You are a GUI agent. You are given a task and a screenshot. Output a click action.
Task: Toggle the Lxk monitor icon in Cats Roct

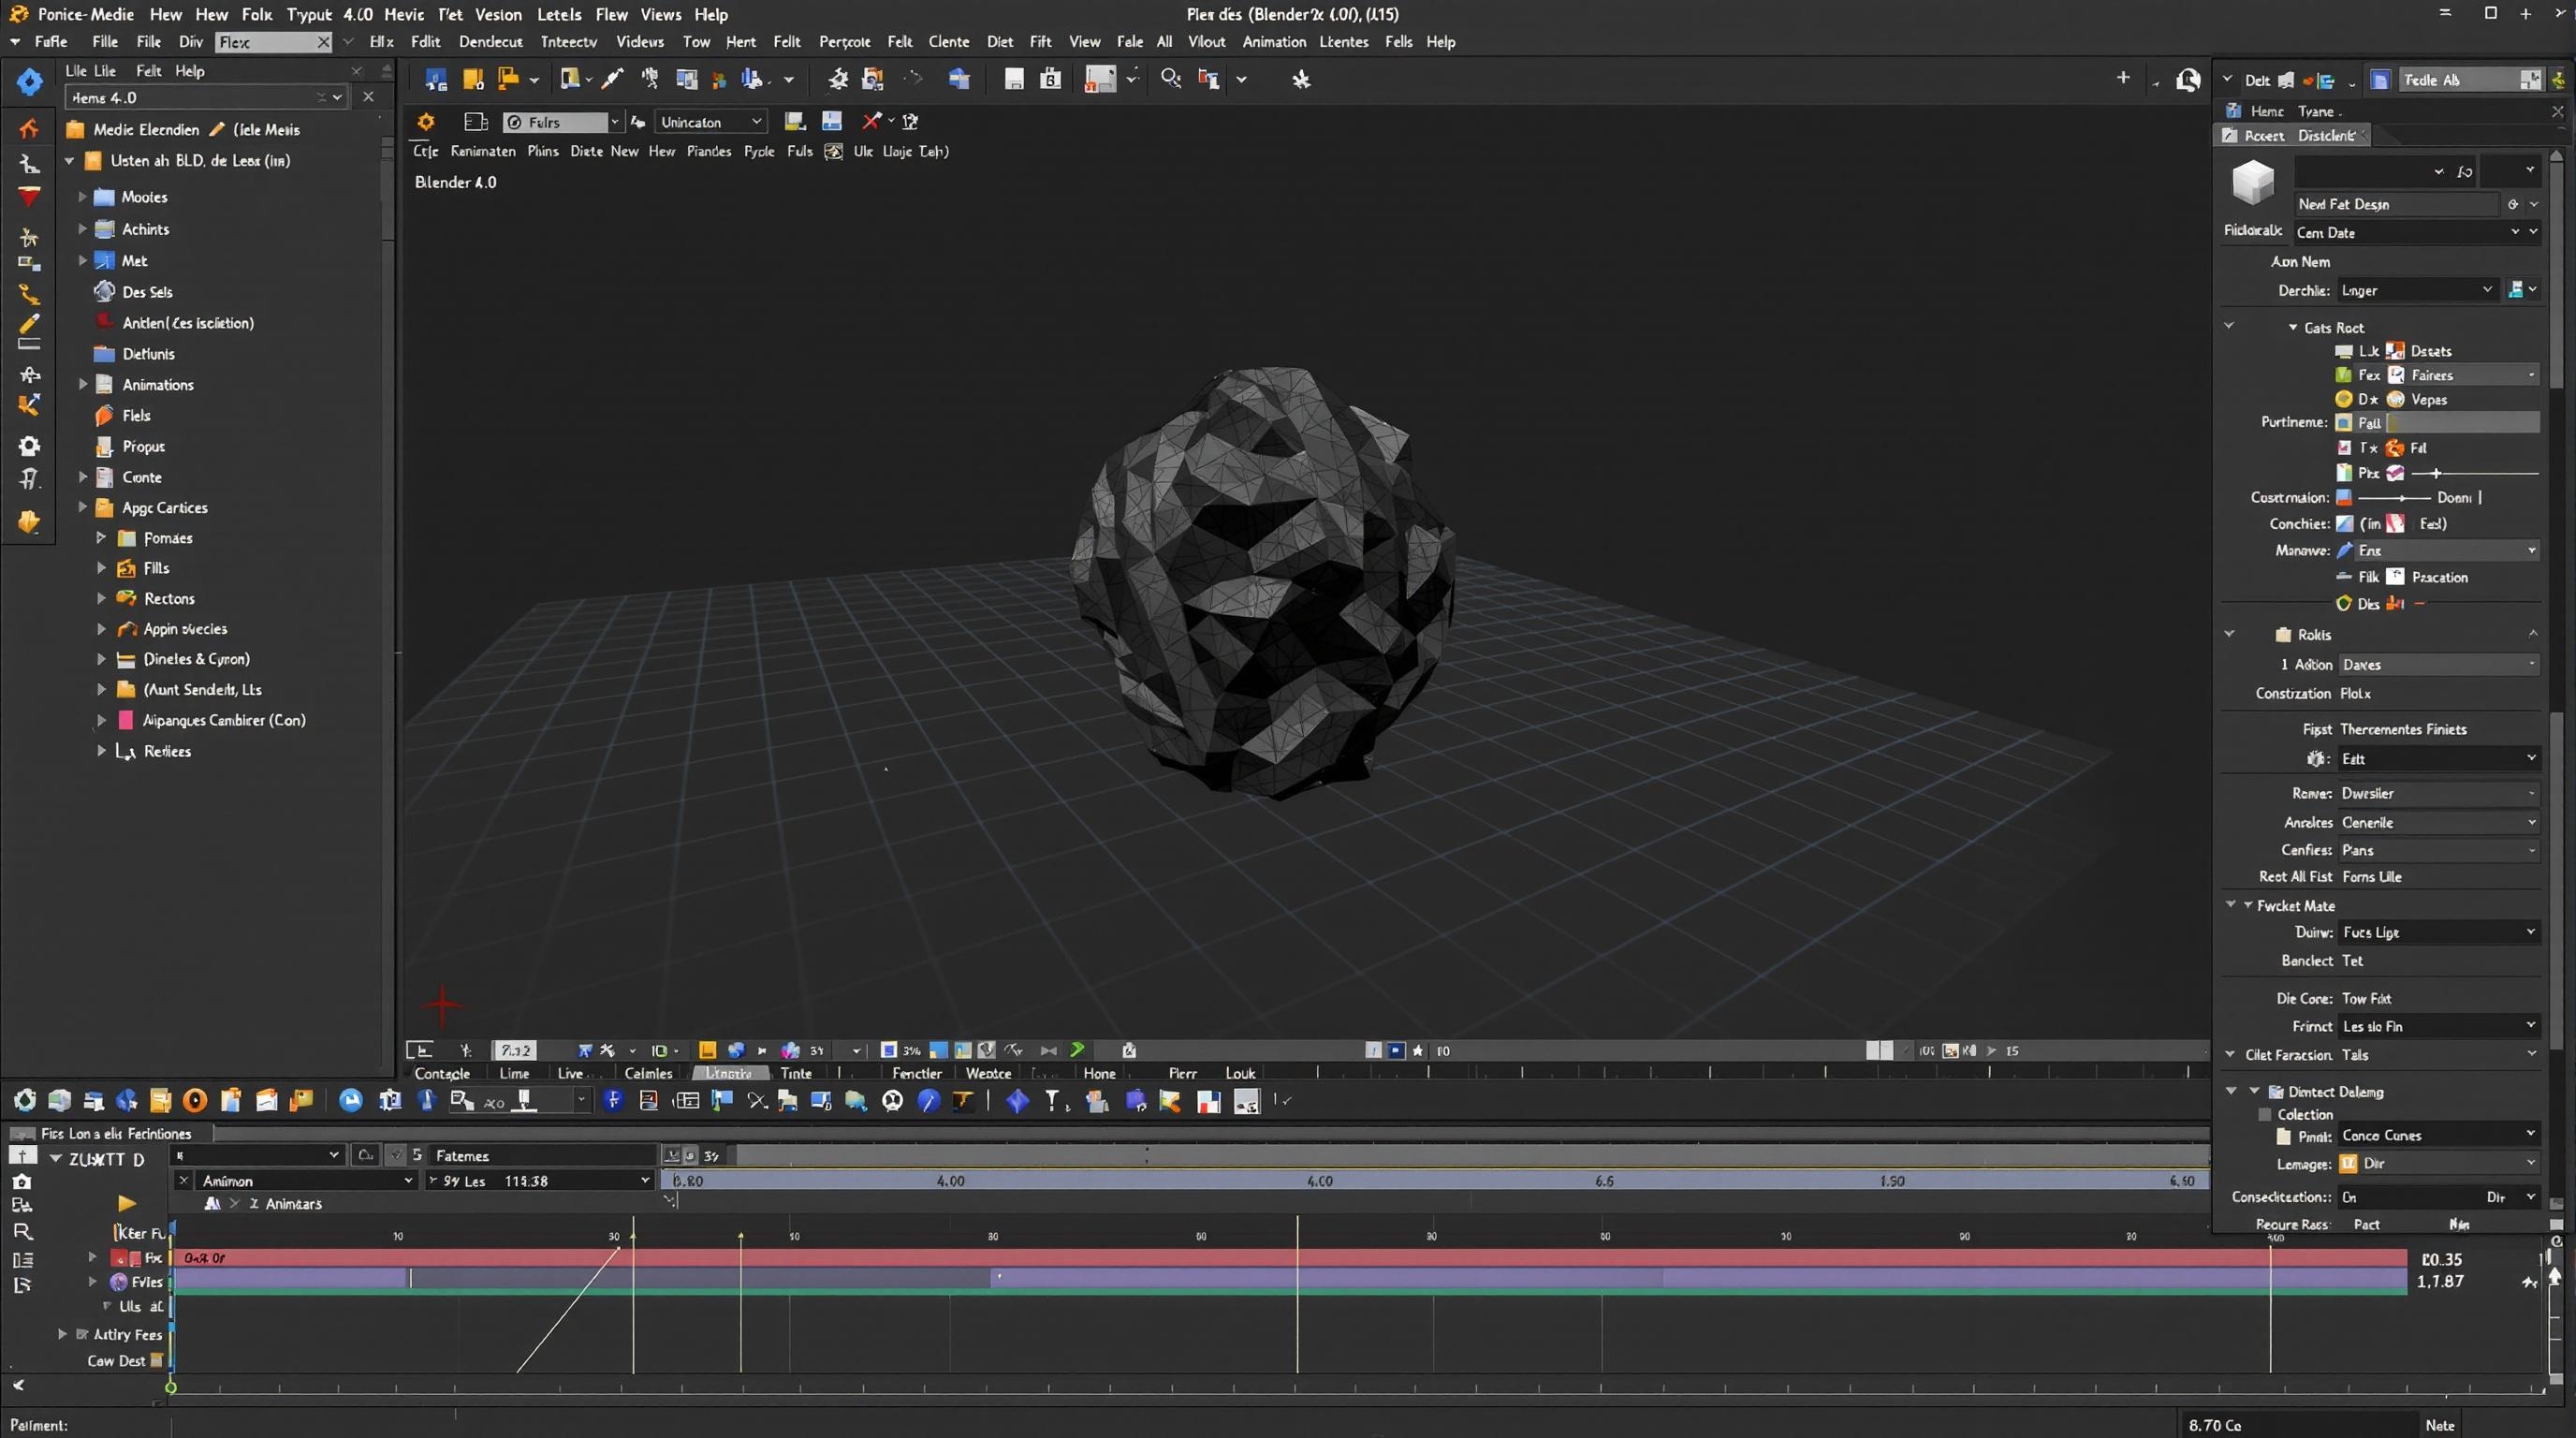pos(2343,351)
